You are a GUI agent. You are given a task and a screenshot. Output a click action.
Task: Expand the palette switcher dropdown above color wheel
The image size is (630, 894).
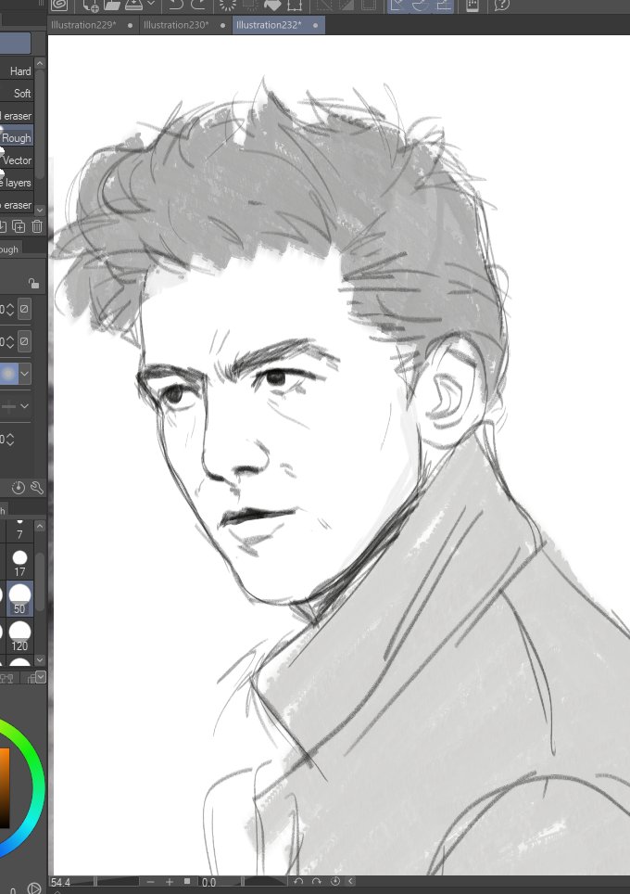(41, 677)
